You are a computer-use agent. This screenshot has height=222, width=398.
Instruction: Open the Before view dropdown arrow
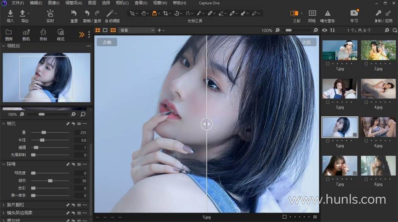pos(301,13)
